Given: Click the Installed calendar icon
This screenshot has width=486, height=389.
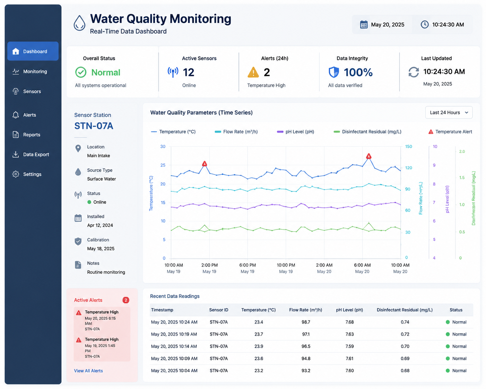Looking at the screenshot, I should (78, 218).
